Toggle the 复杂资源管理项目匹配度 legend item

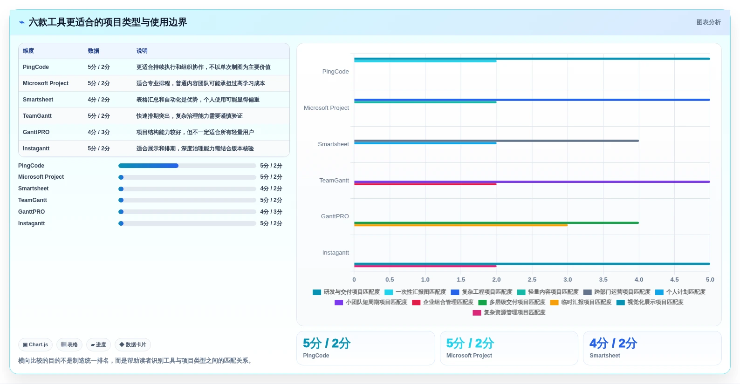(509, 313)
